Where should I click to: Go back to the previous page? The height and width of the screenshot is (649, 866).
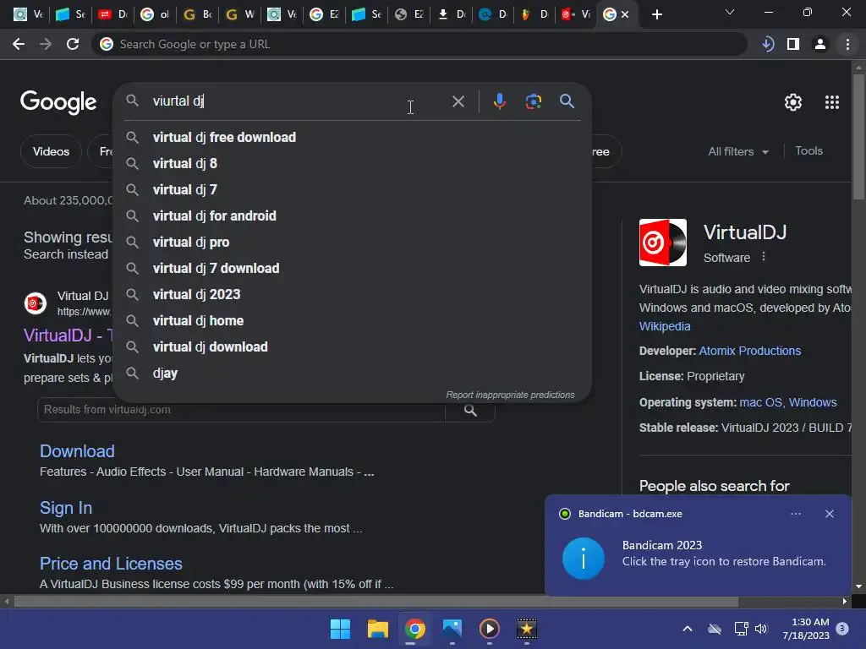coord(19,44)
